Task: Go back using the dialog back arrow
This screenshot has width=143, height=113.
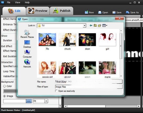Action: coord(91,25)
